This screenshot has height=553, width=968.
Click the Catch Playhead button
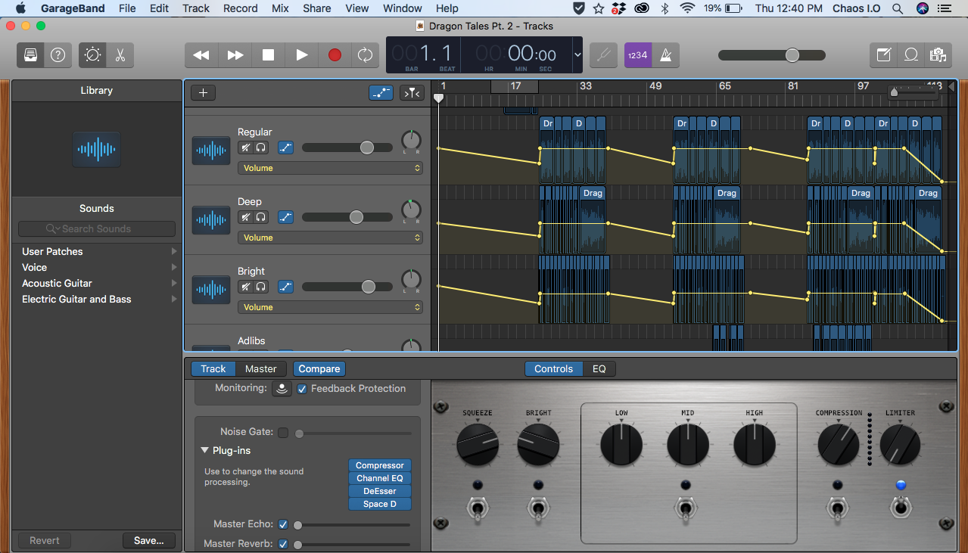point(412,93)
